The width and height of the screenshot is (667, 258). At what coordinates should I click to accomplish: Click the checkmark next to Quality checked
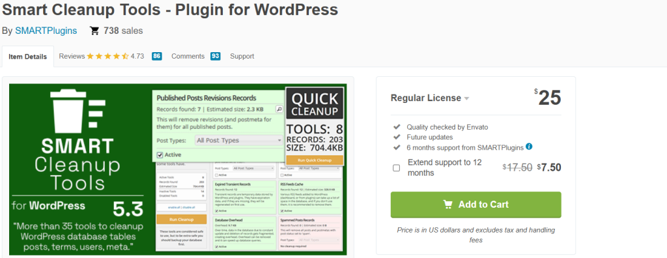[x=397, y=127]
